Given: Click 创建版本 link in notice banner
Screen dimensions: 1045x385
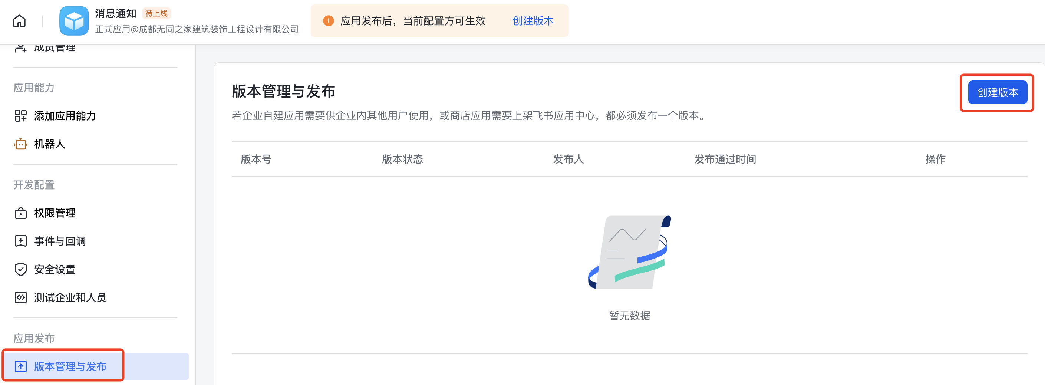Looking at the screenshot, I should 533,21.
